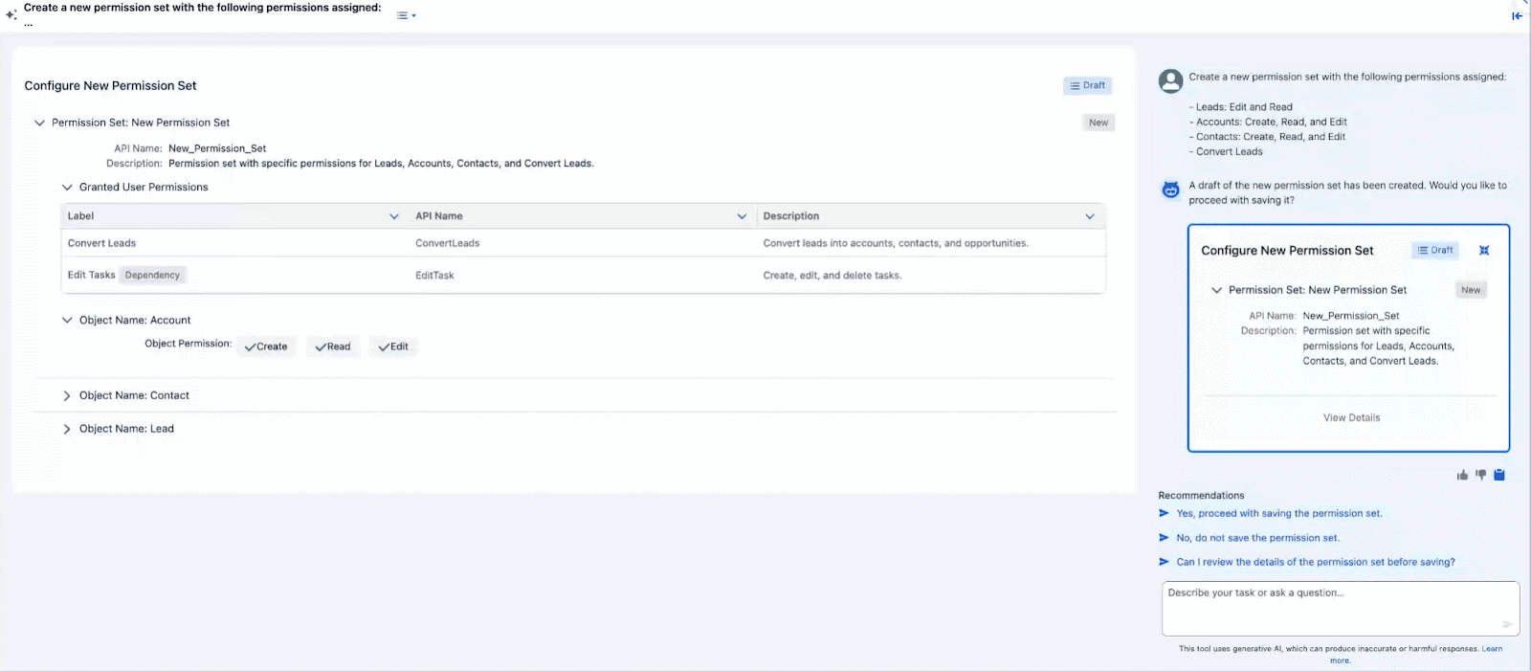Click the blue Einstein bot avatar
The width and height of the screenshot is (1531, 671).
[x=1170, y=190]
